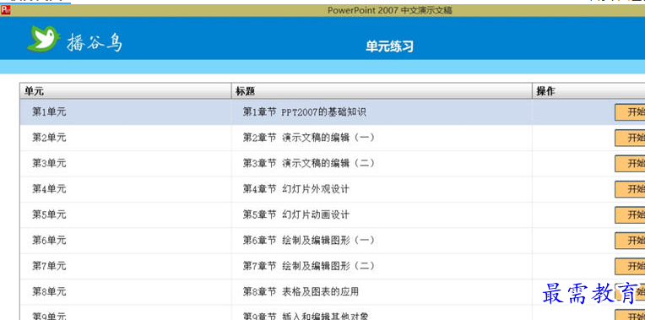Click 第5章节 幻灯片动画设计 title

tap(295, 214)
